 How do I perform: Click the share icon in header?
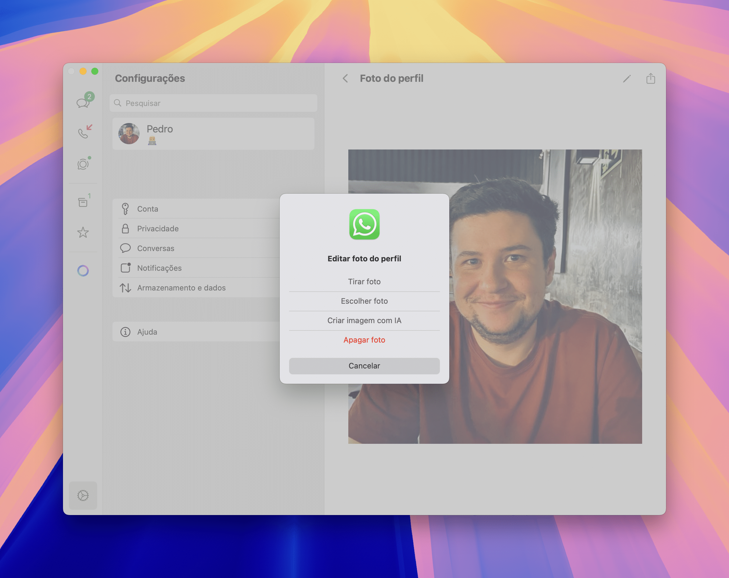651,78
